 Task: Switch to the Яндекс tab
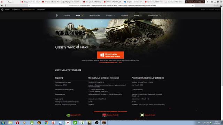tap(10, 2)
